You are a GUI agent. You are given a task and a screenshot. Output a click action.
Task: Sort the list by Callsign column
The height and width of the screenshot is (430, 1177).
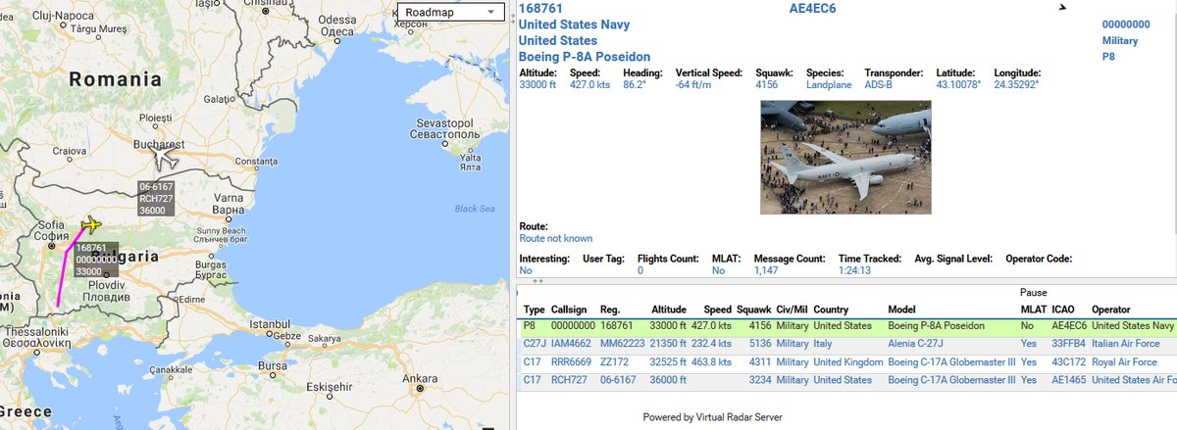pyautogui.click(x=570, y=309)
